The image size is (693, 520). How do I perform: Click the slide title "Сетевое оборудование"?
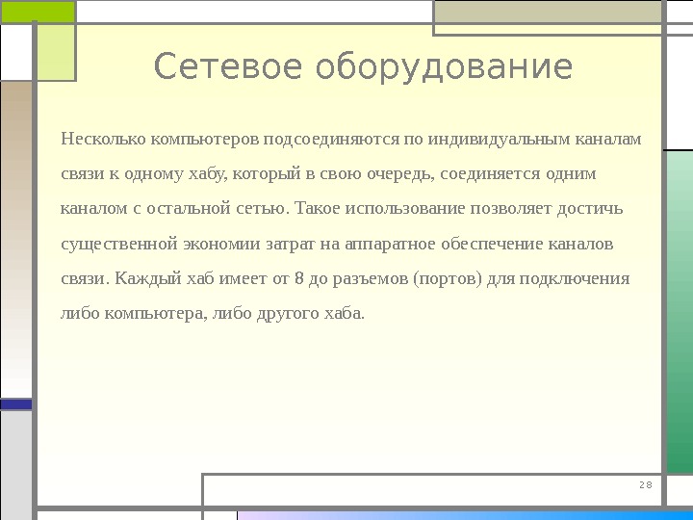click(x=363, y=67)
